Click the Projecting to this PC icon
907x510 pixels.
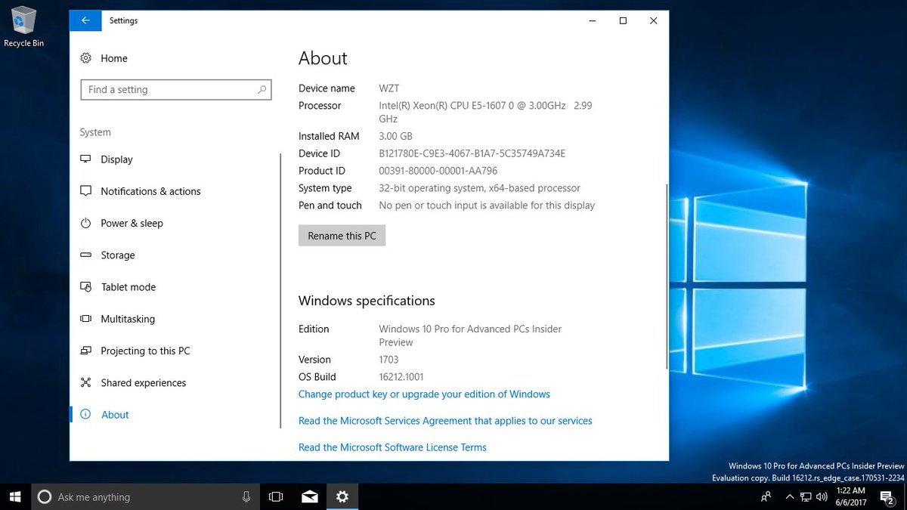pos(86,351)
